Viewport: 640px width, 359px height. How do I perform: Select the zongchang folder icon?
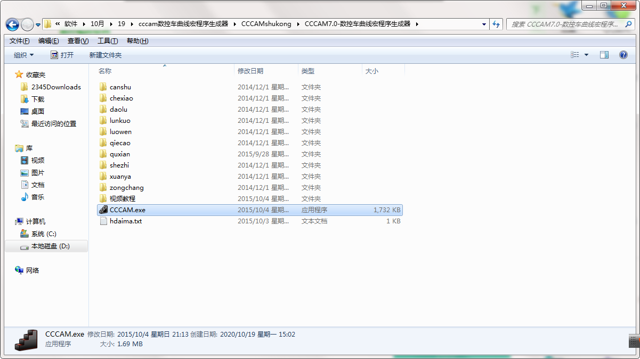click(x=103, y=187)
